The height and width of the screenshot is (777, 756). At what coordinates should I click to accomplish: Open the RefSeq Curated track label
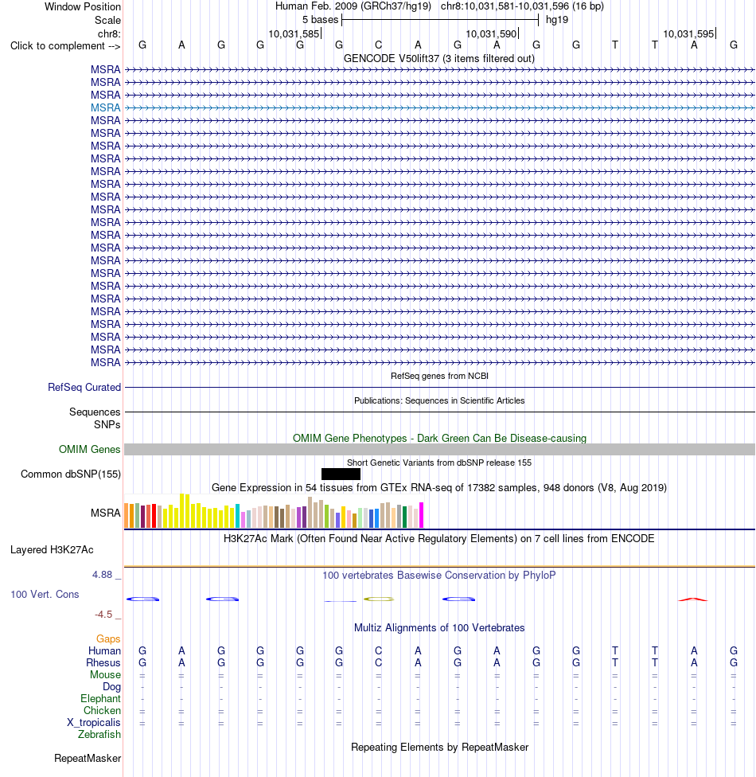(x=84, y=388)
